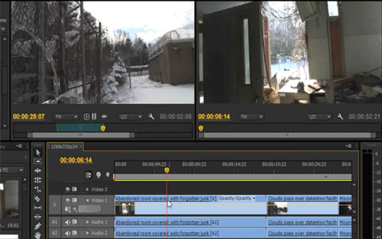The width and height of the screenshot is (382, 239).
Task: Select the Ripple Edit tool
Action: coord(38,170)
